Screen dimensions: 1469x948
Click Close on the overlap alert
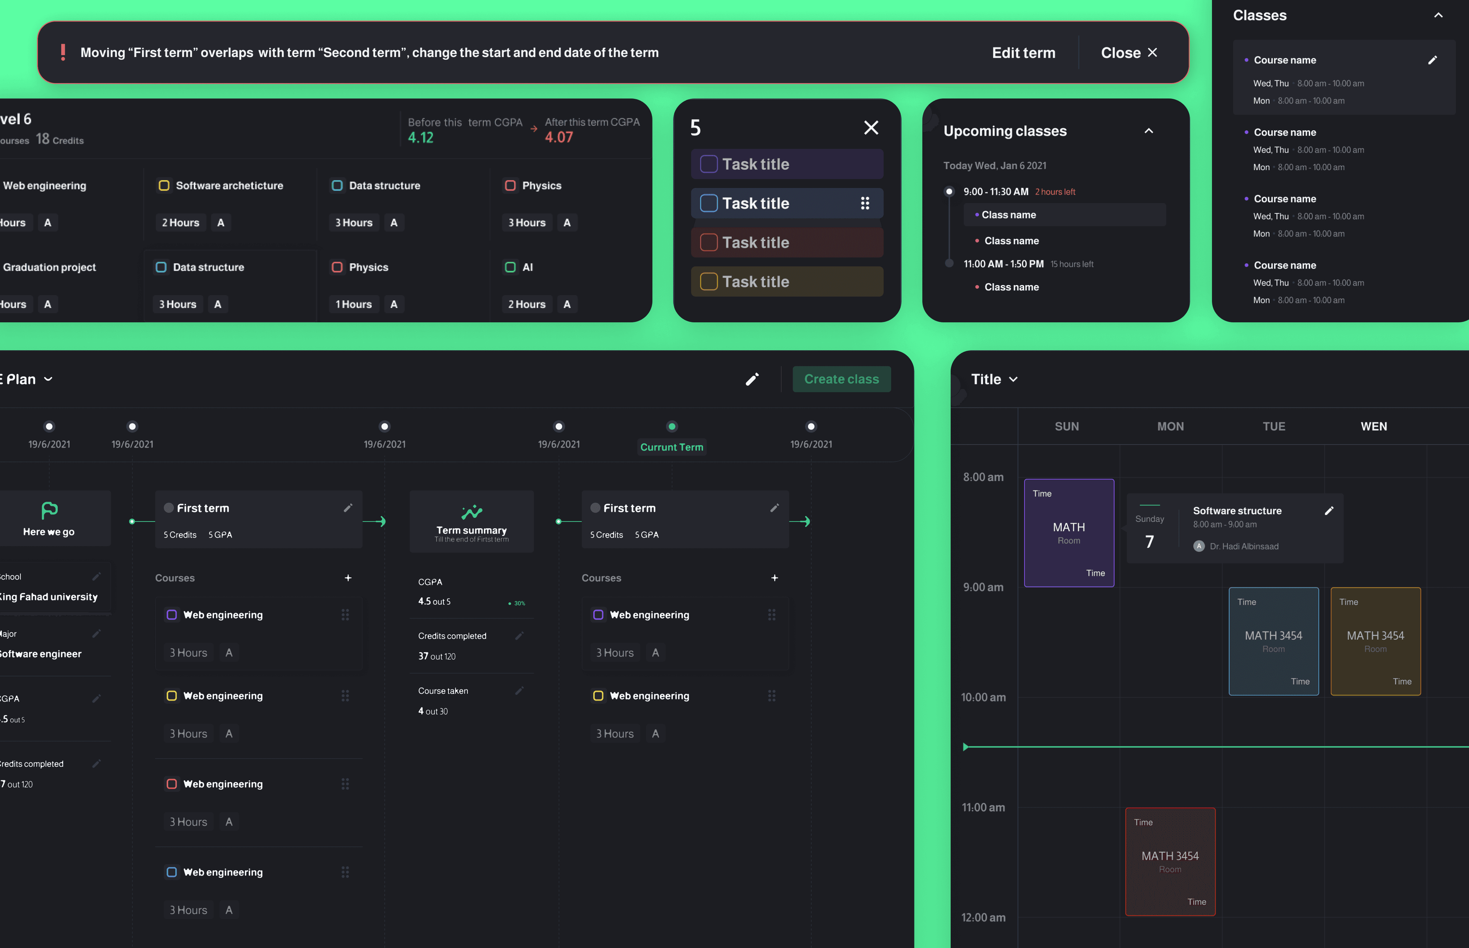point(1129,53)
